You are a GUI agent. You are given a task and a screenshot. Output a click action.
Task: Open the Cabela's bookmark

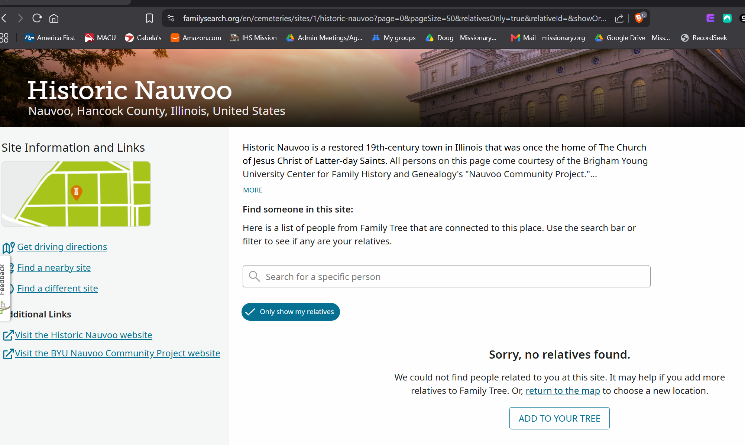pos(143,38)
